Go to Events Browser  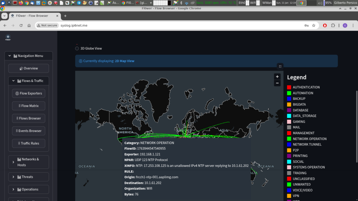28,131
